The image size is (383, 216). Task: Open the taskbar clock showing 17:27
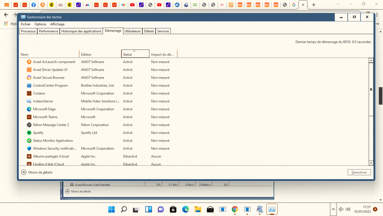[362, 209]
